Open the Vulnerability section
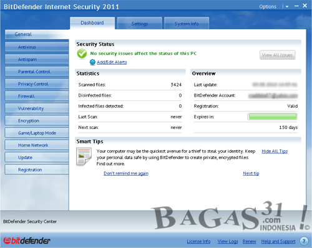Image resolution: width=312 pixels, height=248 pixels. click(37, 108)
